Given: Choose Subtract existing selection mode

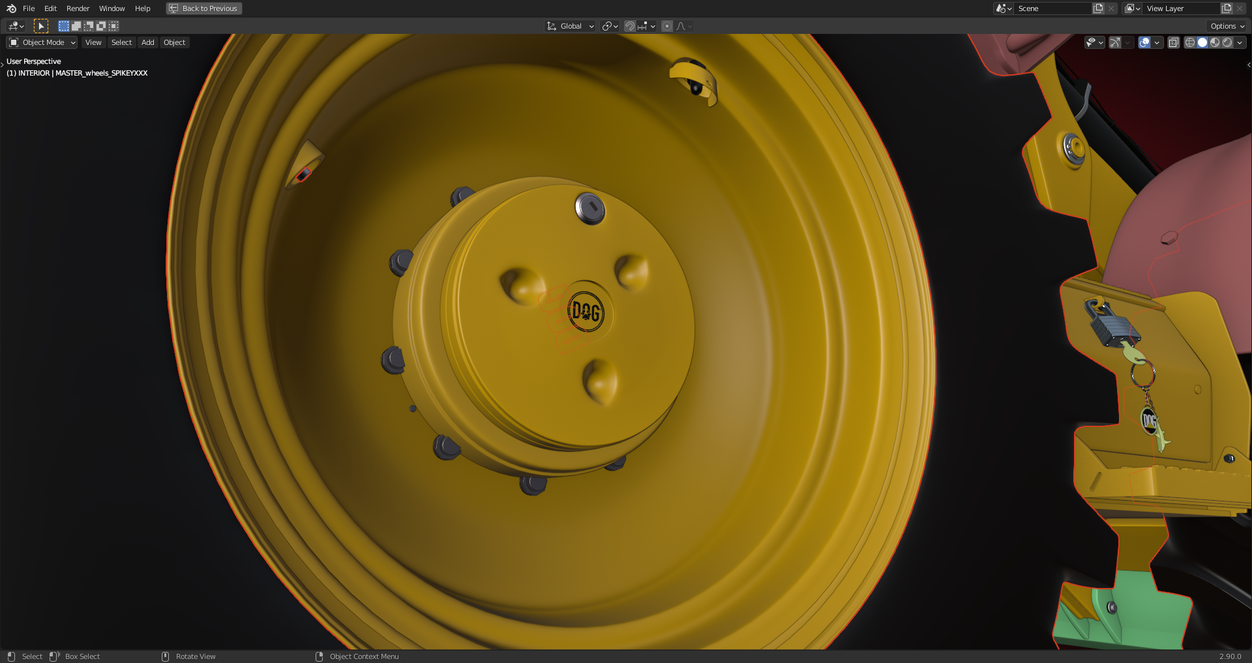Looking at the screenshot, I should pos(89,26).
